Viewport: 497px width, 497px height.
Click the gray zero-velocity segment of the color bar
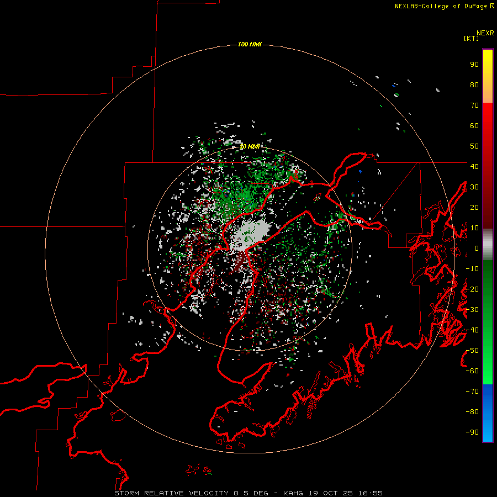488,245
